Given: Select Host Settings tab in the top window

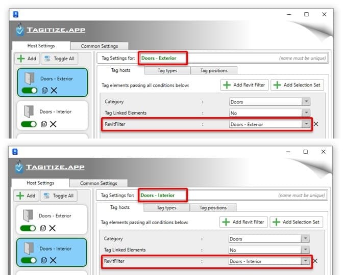Looking at the screenshot, I should point(41,45).
